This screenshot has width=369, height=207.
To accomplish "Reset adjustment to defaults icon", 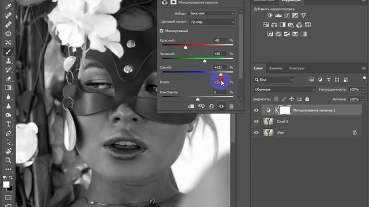I will 212,106.
